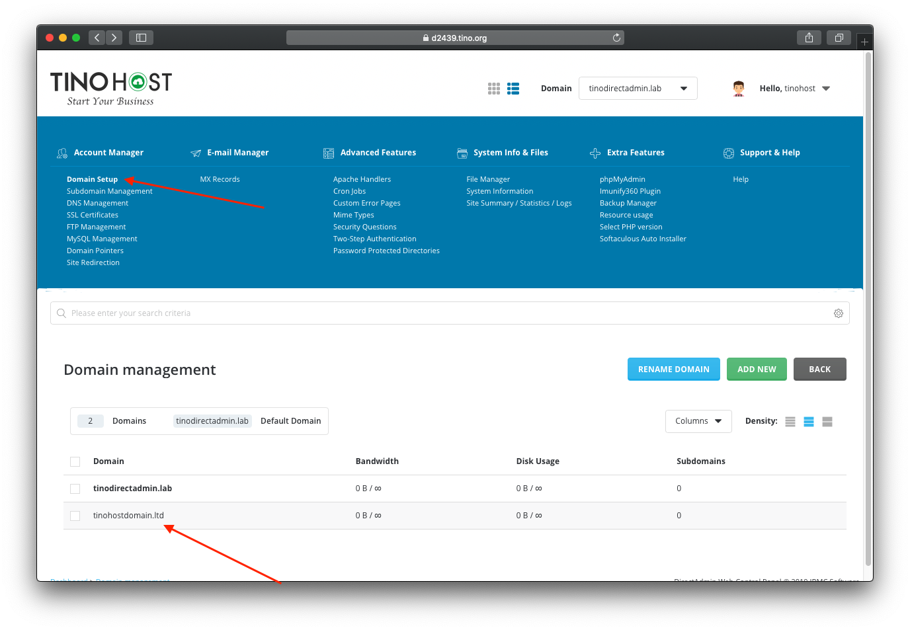
Task: Click the Safari address bar
Action: [455, 38]
